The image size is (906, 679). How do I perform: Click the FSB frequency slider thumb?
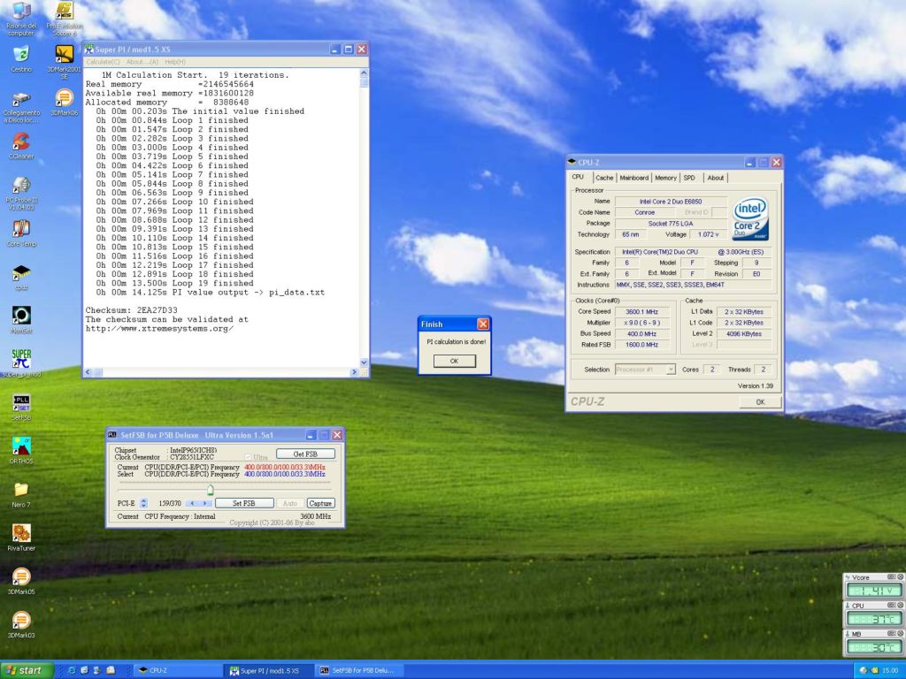(211, 490)
